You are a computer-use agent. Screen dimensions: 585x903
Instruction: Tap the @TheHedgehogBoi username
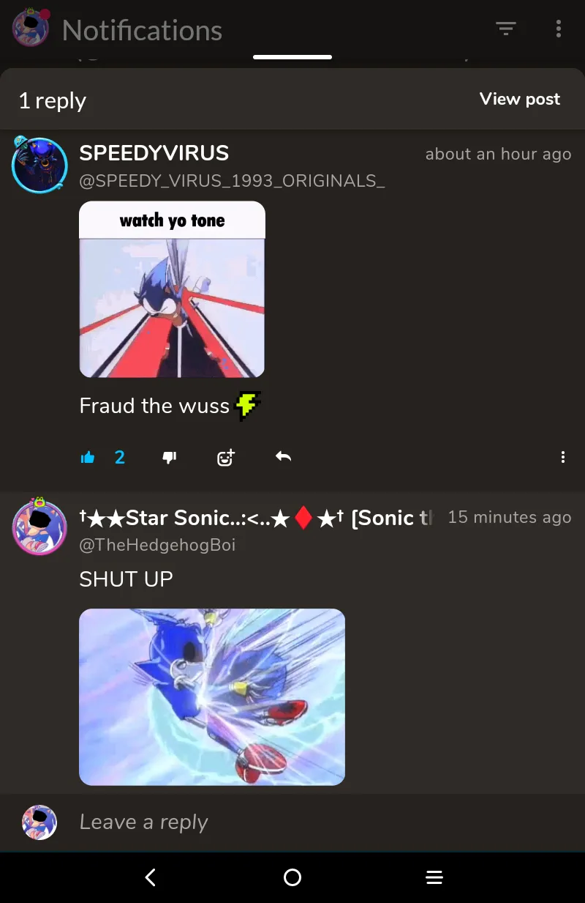pos(157,545)
